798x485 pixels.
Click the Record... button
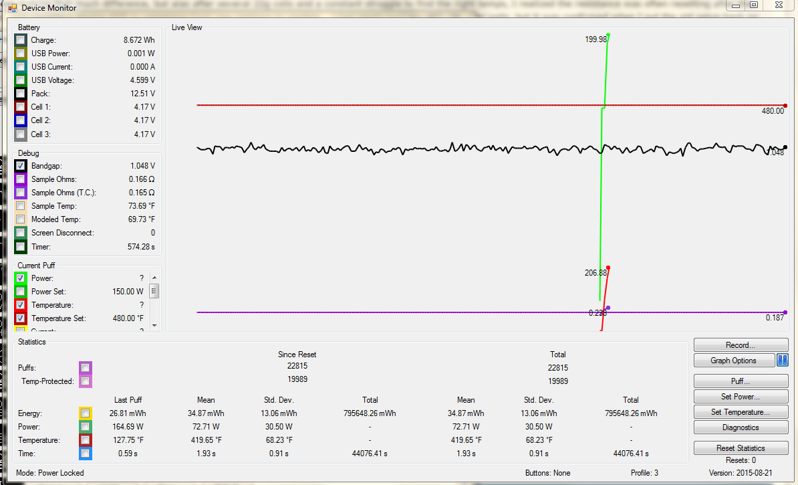point(741,345)
